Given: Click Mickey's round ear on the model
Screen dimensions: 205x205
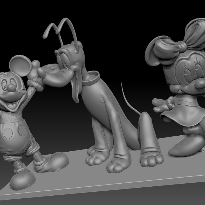Looking at the screenshot, I should (x=21, y=66).
